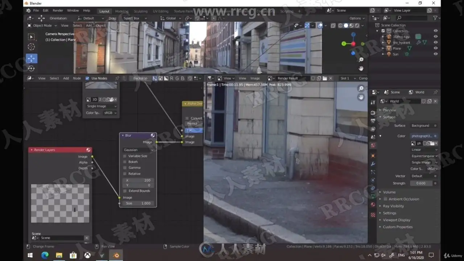Open the Texture properties checker tab

coord(373,215)
